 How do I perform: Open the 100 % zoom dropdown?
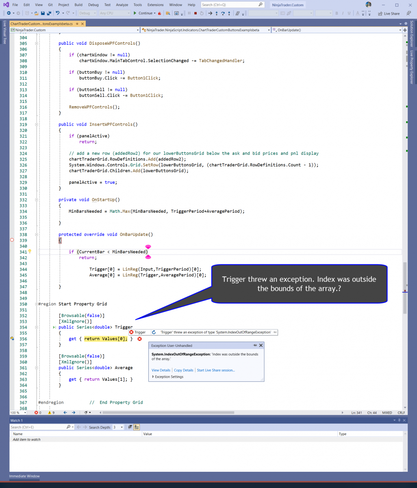(25, 412)
